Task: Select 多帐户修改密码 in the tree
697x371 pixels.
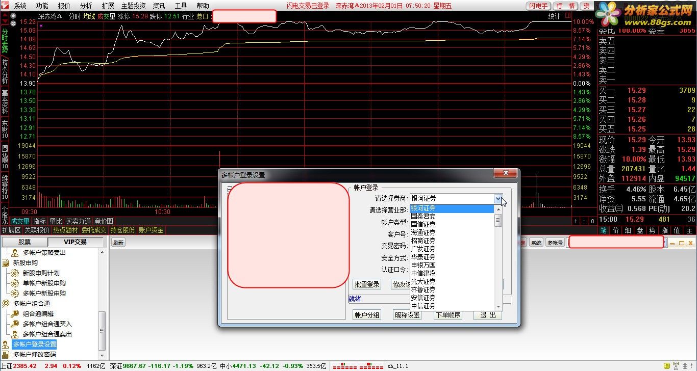Action: click(x=35, y=355)
